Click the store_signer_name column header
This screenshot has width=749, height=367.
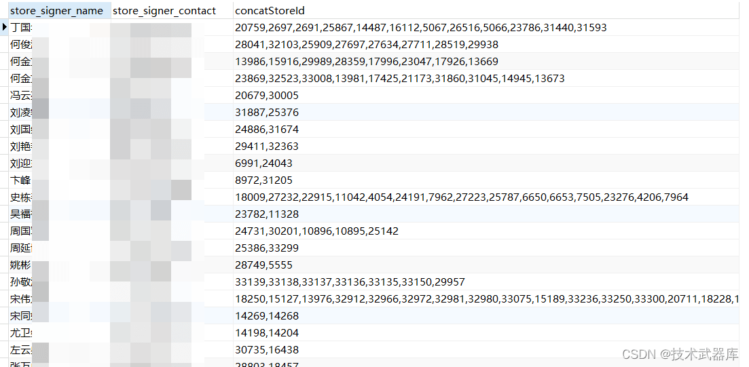(x=60, y=10)
